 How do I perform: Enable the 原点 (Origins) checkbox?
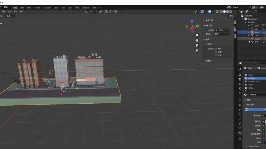click(216, 49)
